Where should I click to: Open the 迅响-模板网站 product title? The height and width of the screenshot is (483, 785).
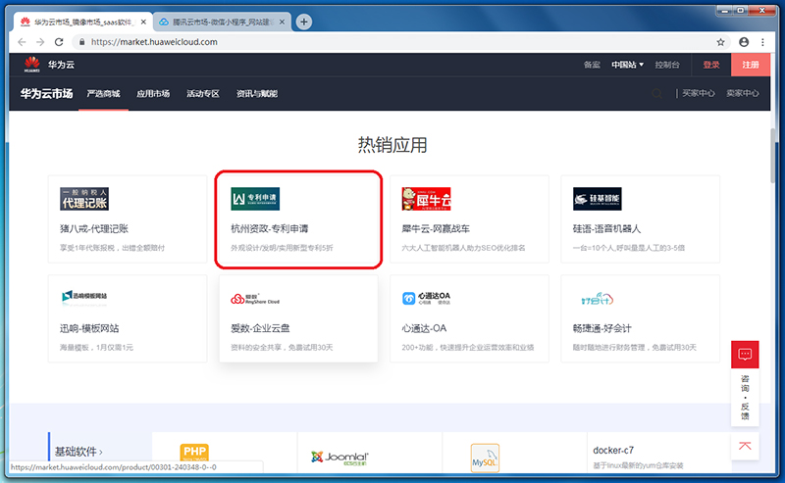(x=89, y=328)
